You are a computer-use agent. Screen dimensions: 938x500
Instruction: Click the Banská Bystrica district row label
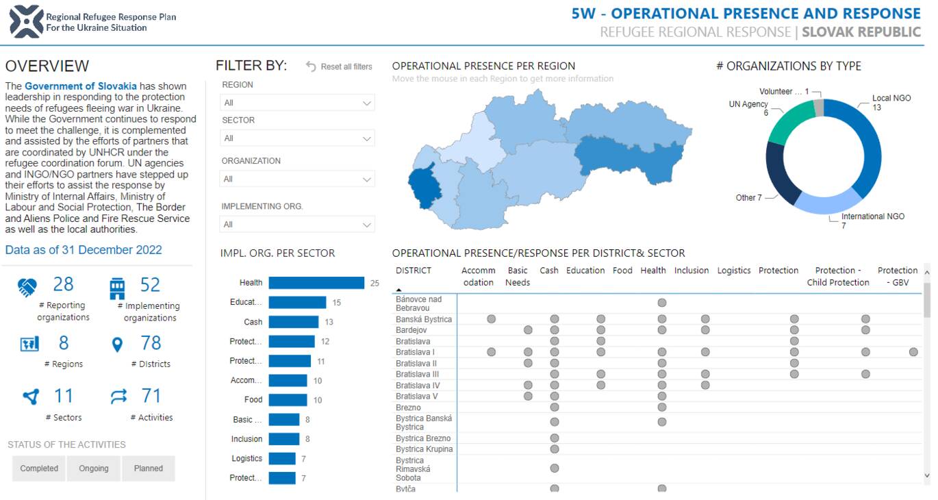coord(424,319)
